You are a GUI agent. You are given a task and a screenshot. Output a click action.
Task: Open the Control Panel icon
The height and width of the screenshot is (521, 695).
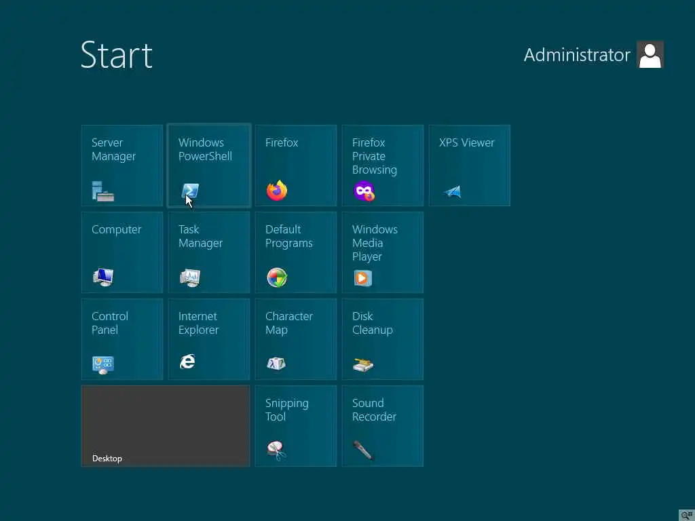(x=103, y=365)
